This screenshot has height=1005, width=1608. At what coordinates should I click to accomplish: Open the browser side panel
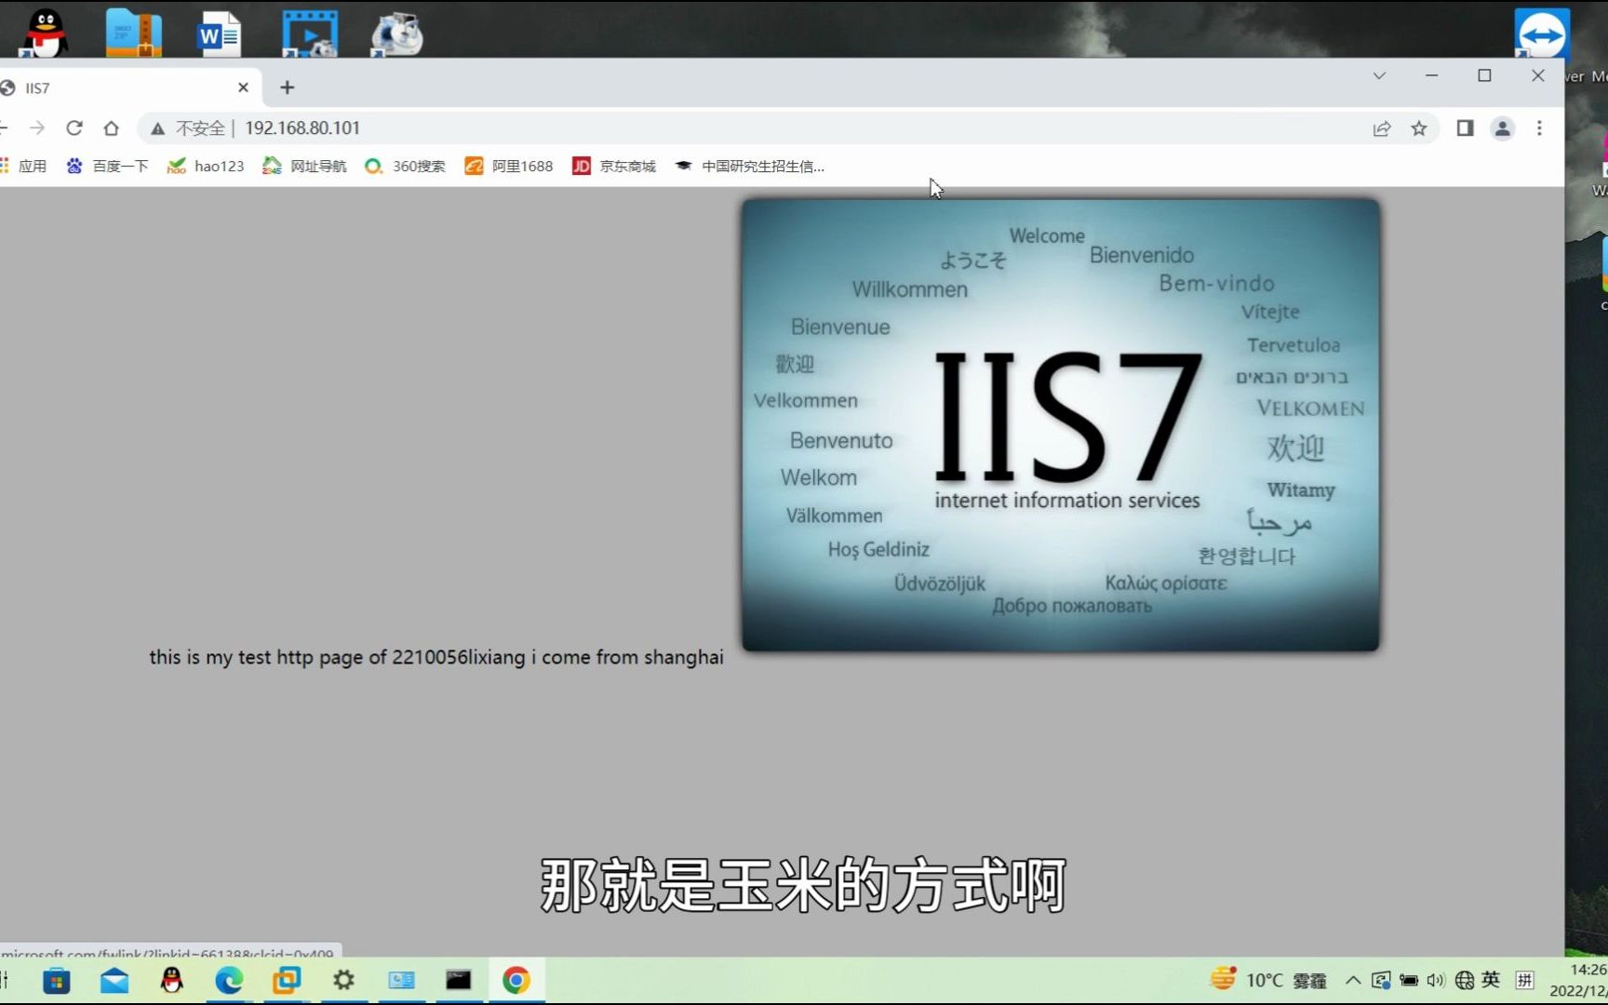pyautogui.click(x=1465, y=128)
